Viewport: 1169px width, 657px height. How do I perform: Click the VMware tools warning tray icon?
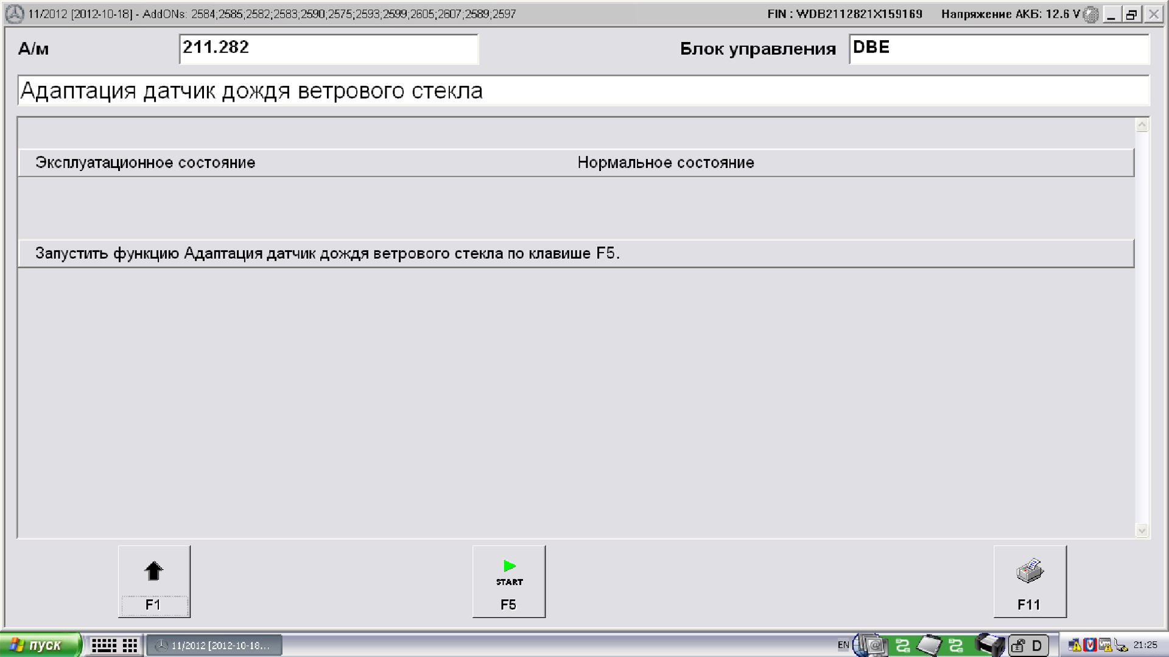coord(1105,645)
